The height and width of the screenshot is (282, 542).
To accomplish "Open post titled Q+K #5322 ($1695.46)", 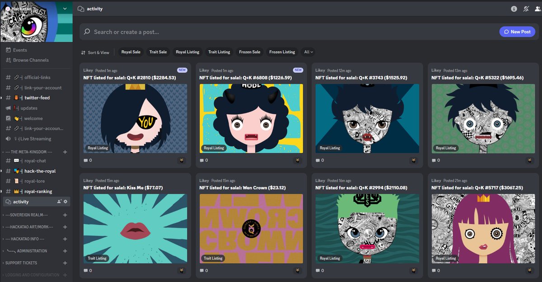I will [x=477, y=78].
